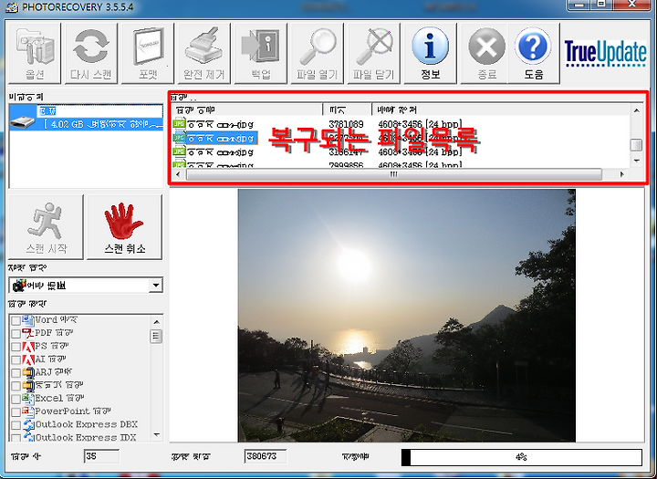This screenshot has width=657, height=479.
Task: Open the 백업 backup tool
Action: (261, 53)
